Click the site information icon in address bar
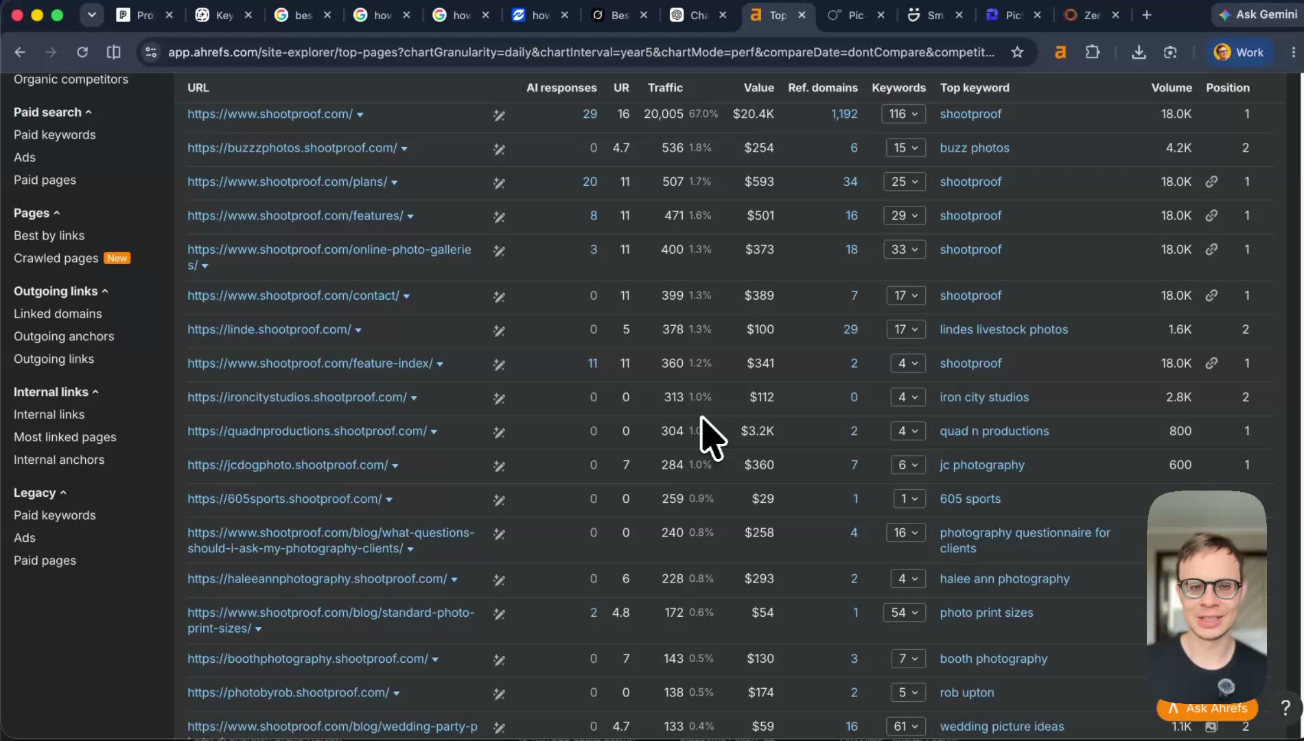Screen dimensions: 1304x741 151,52
